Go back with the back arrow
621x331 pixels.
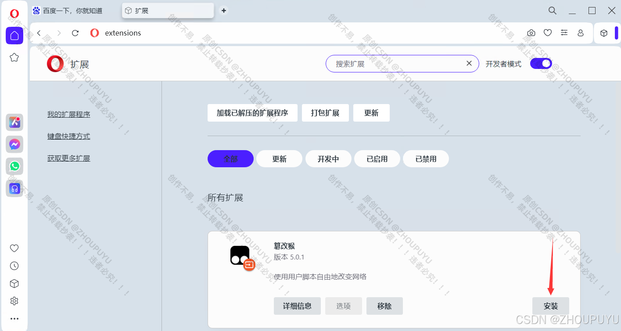39,33
